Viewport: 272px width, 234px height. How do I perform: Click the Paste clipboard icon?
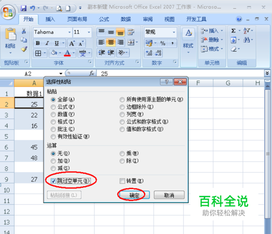10,34
